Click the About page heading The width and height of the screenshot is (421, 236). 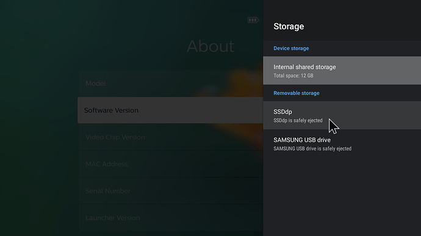[x=210, y=46]
